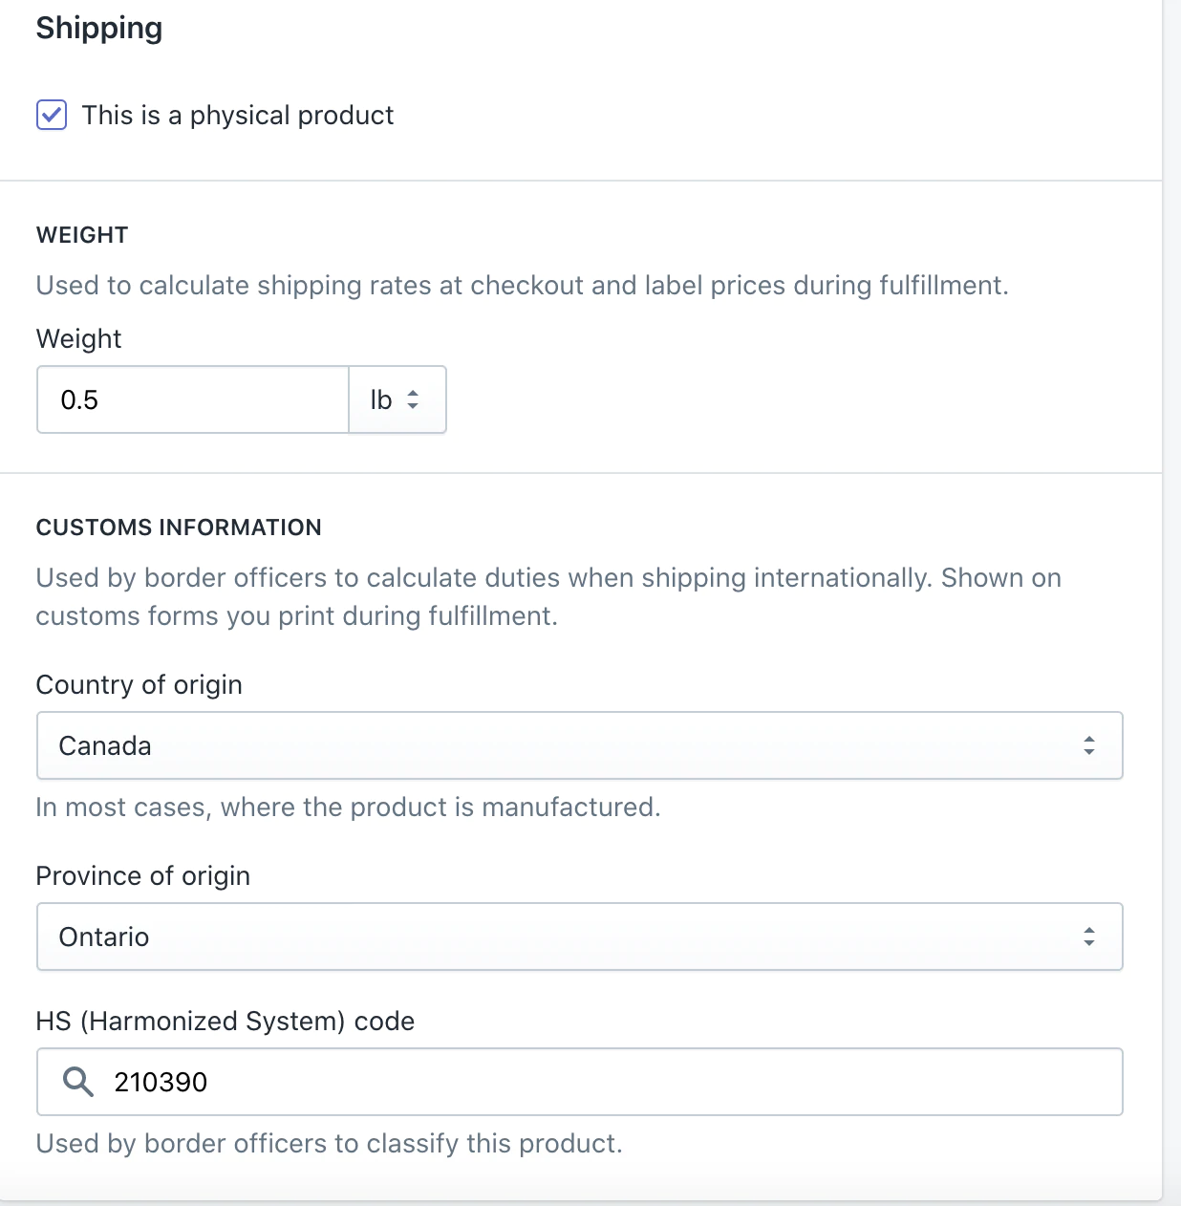Adjust the weight unit using the lb control
The width and height of the screenshot is (1181, 1206).
[397, 399]
